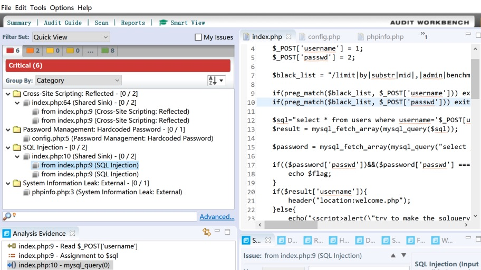This screenshot has width=481, height=270.
Task: Go to previous issue with up triangle
Action: point(393,255)
